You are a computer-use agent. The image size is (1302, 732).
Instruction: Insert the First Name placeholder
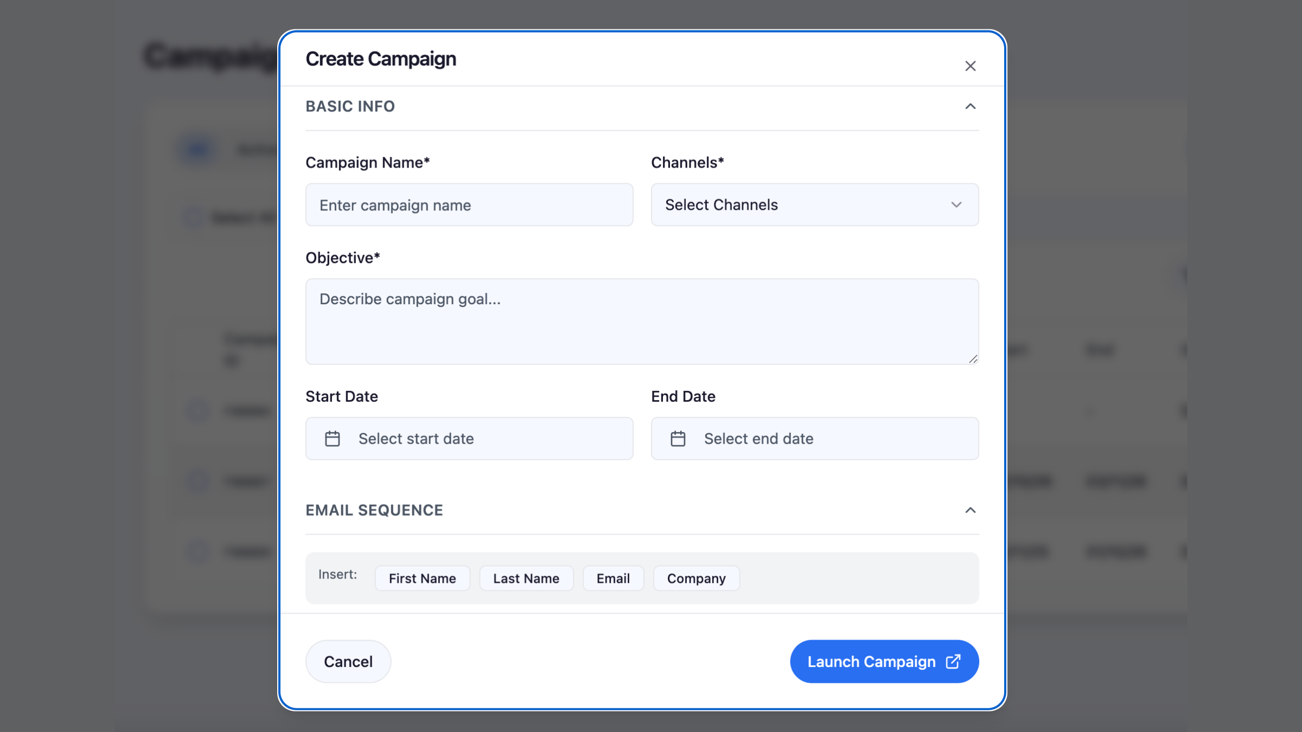click(x=422, y=579)
